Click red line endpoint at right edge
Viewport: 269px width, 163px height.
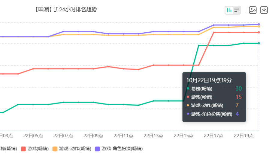259,32
